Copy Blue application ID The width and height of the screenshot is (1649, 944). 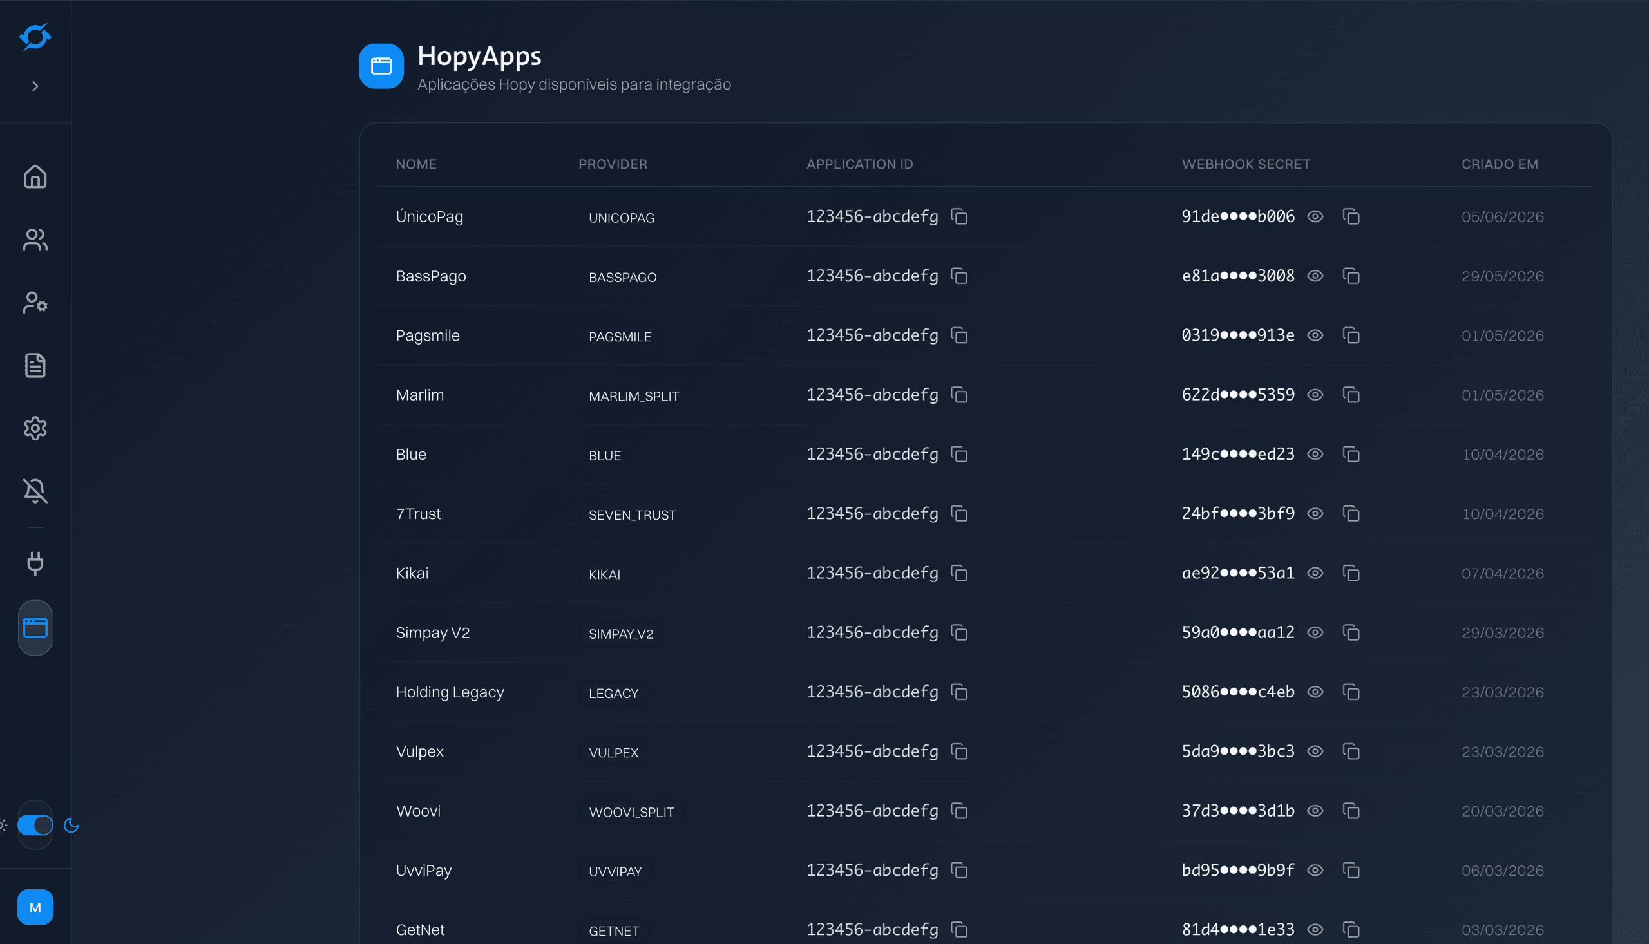tap(959, 455)
